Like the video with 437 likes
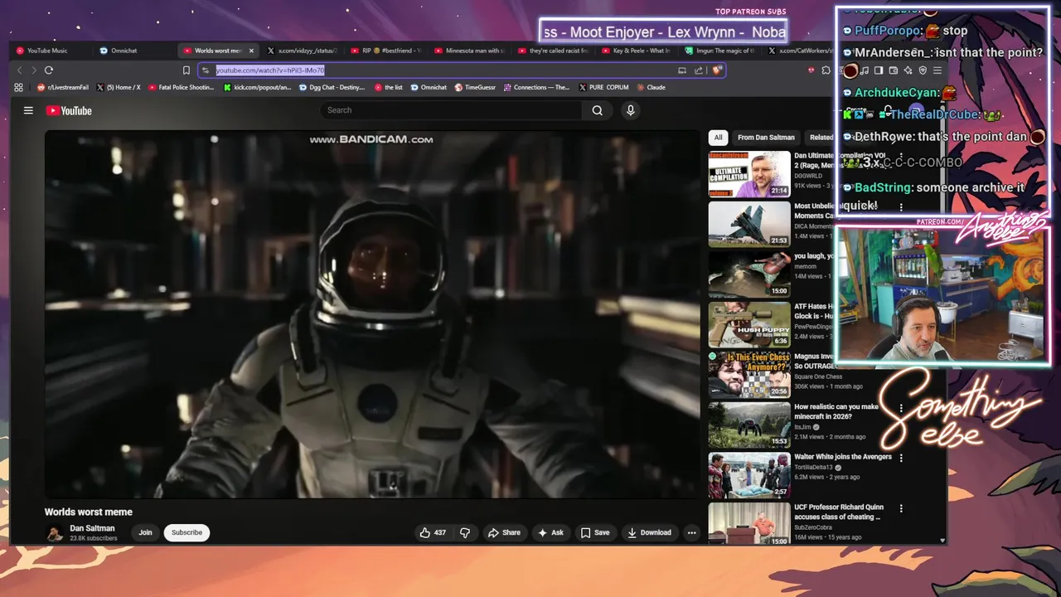The image size is (1061, 597). coord(434,532)
